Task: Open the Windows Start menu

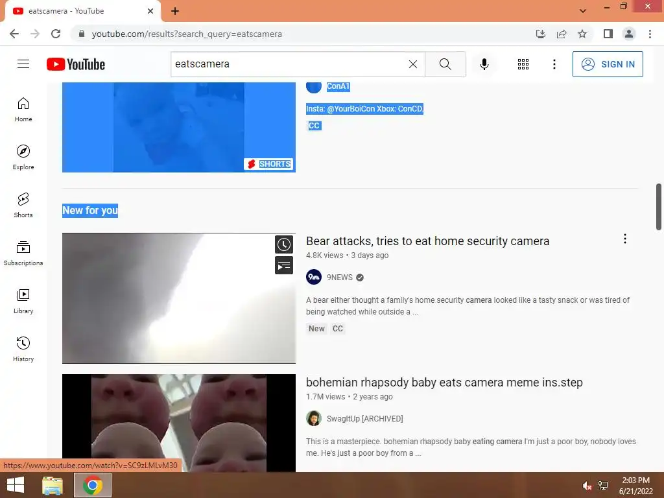Action: pyautogui.click(x=16, y=485)
